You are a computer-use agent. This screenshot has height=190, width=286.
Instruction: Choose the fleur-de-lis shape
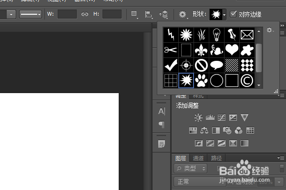click(201, 50)
